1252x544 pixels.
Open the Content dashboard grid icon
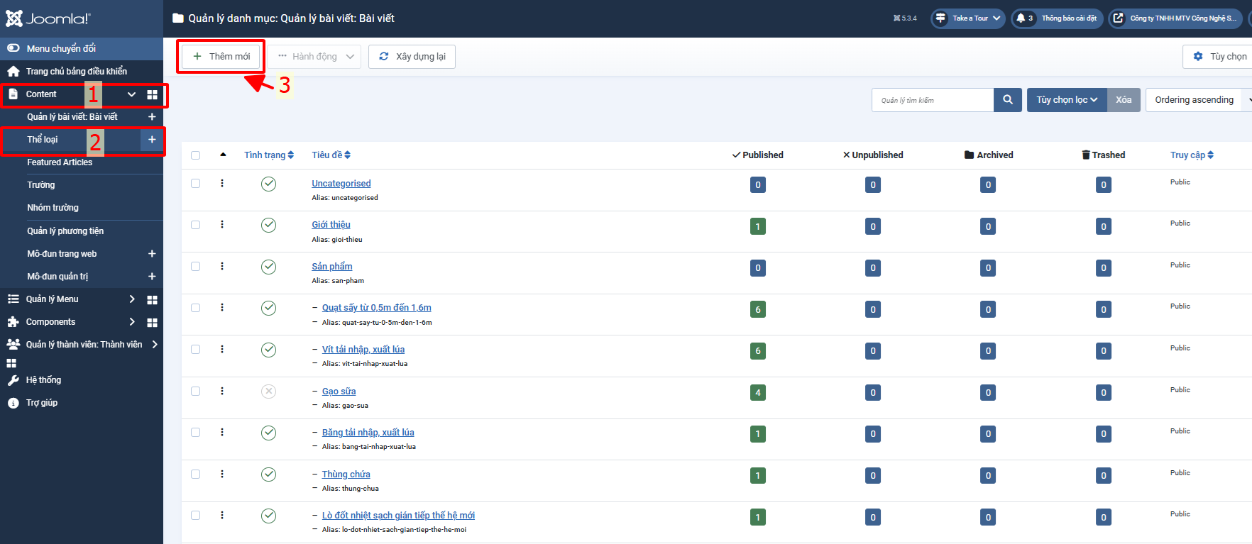152,94
